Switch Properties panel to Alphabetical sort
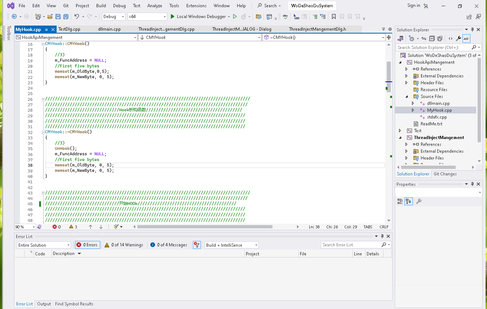The width and height of the screenshot is (487, 309). click(x=408, y=201)
